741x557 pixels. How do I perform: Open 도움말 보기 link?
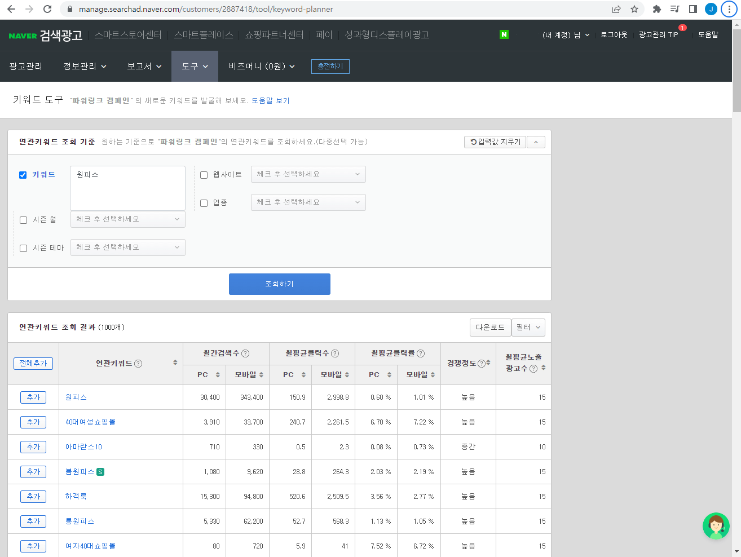[271, 100]
